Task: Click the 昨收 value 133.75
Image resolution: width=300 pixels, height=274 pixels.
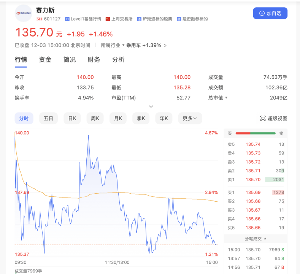Action: tap(85, 88)
